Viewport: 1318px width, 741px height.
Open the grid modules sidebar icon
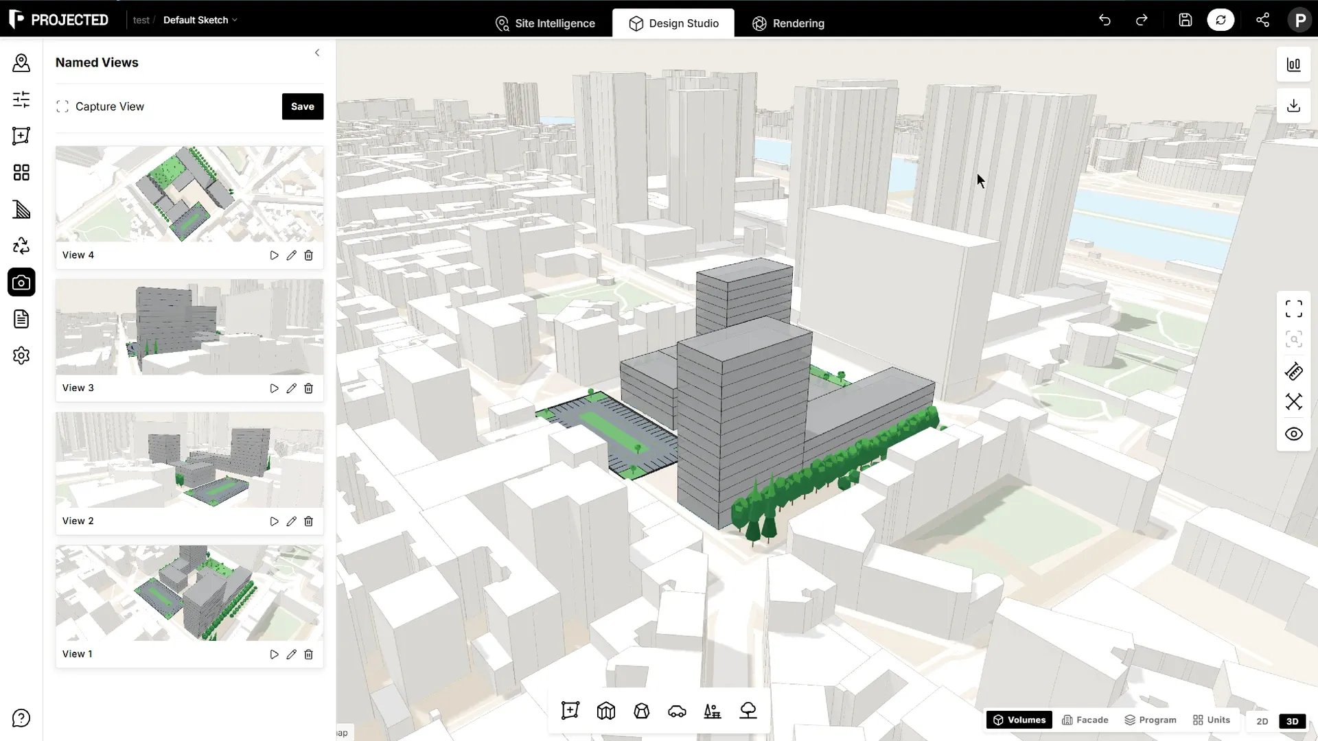(21, 172)
